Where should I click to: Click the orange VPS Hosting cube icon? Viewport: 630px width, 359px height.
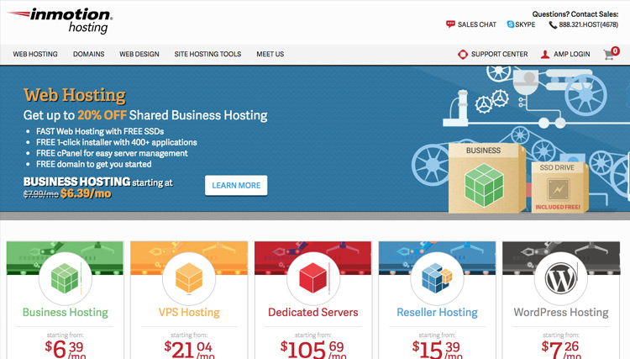(189, 277)
